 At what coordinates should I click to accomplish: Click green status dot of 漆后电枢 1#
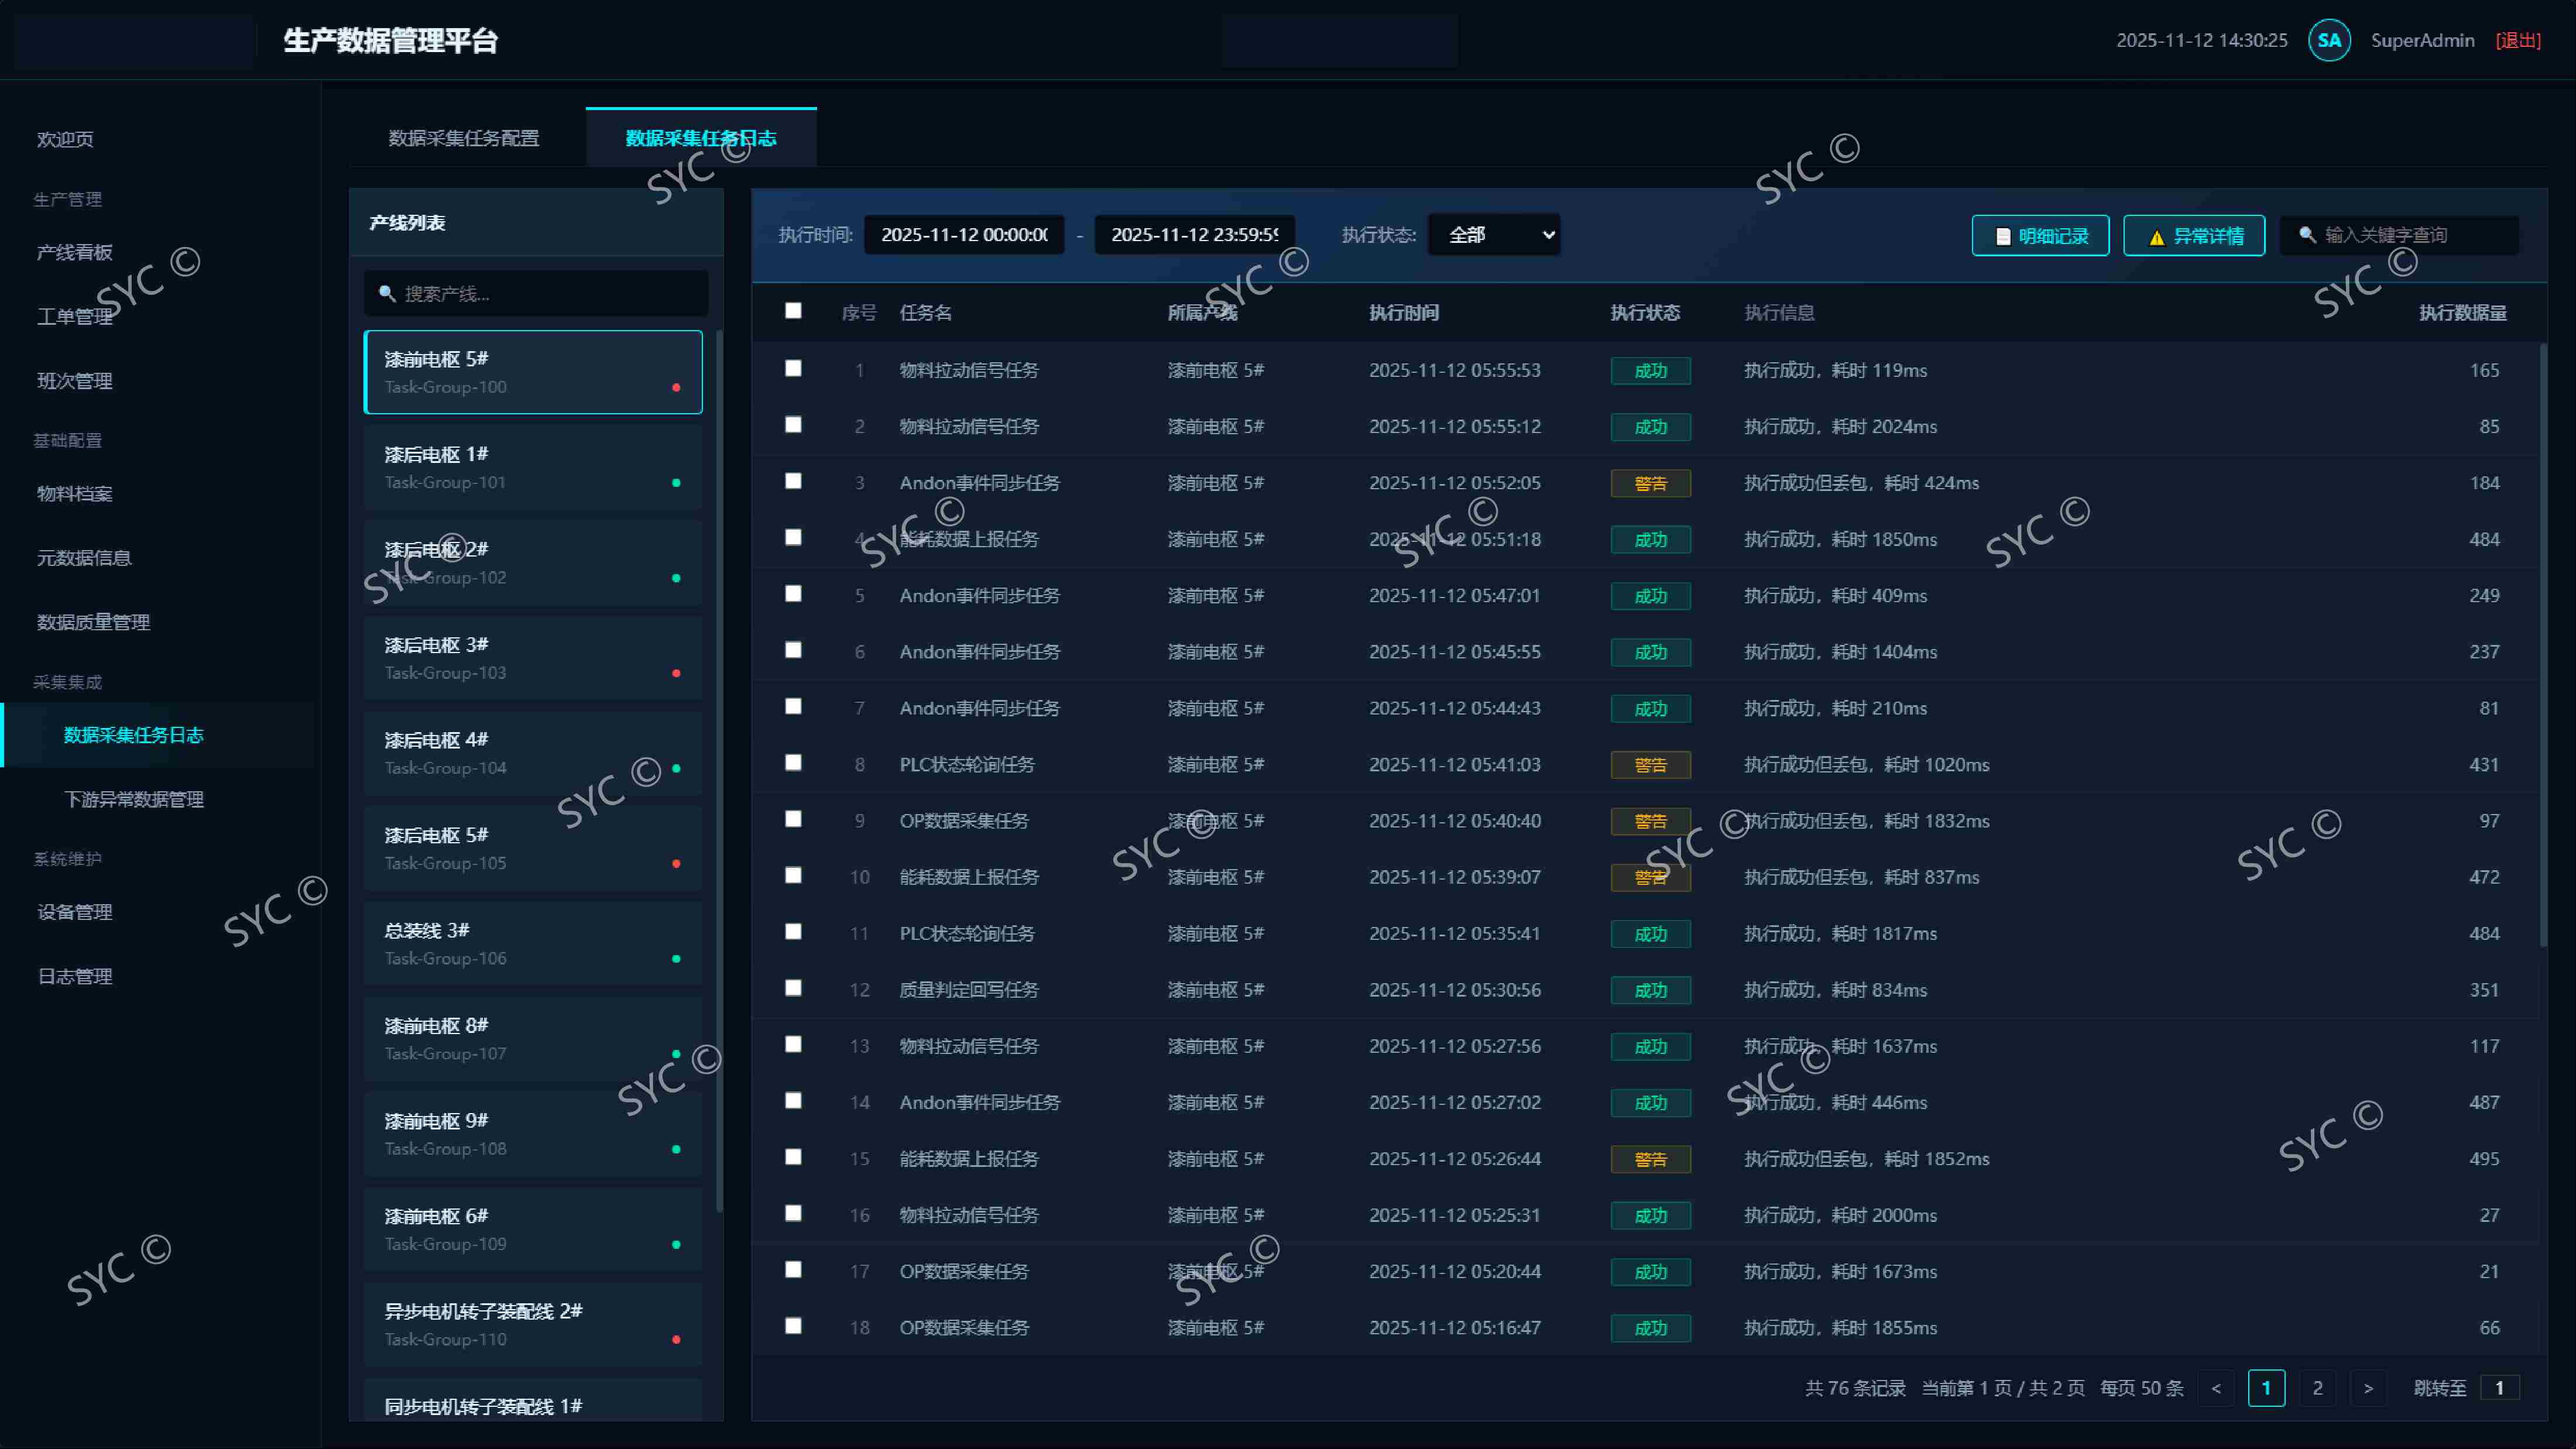(676, 482)
